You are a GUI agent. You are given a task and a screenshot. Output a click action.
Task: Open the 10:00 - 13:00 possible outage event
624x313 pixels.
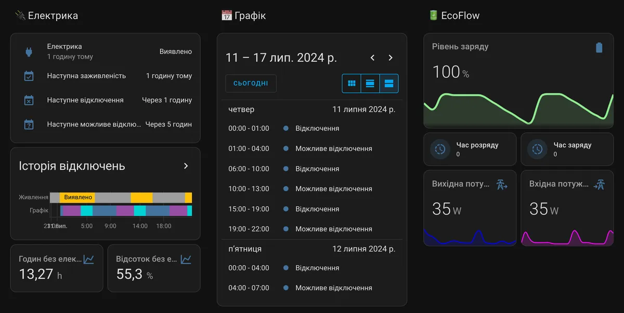click(x=312, y=189)
